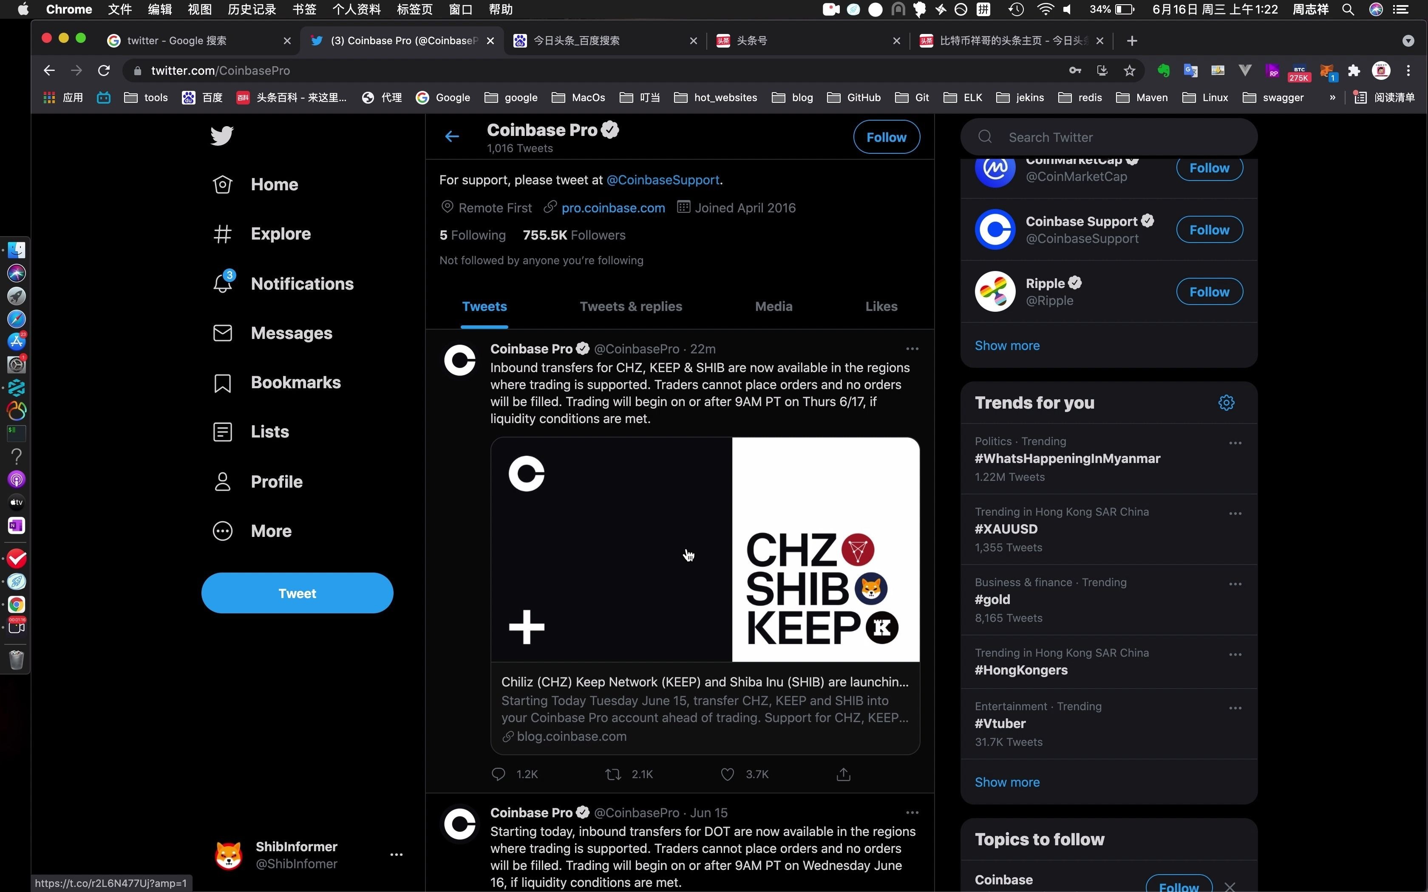Click the blue Tweet button

pyautogui.click(x=297, y=593)
